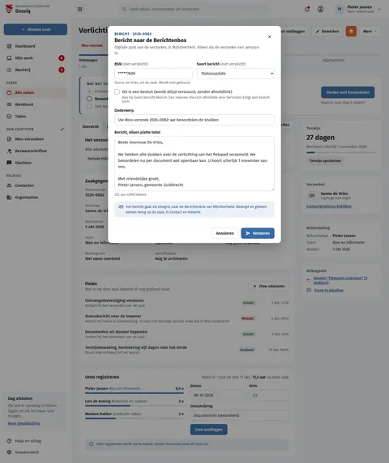Click the account circle icon in the top bar
Image resolution: width=389 pixels, height=463 pixels.
pos(320,9)
